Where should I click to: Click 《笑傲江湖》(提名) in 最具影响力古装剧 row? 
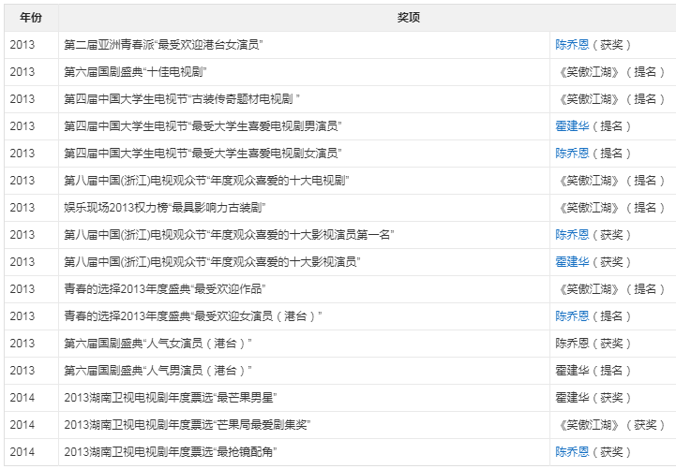(611, 208)
